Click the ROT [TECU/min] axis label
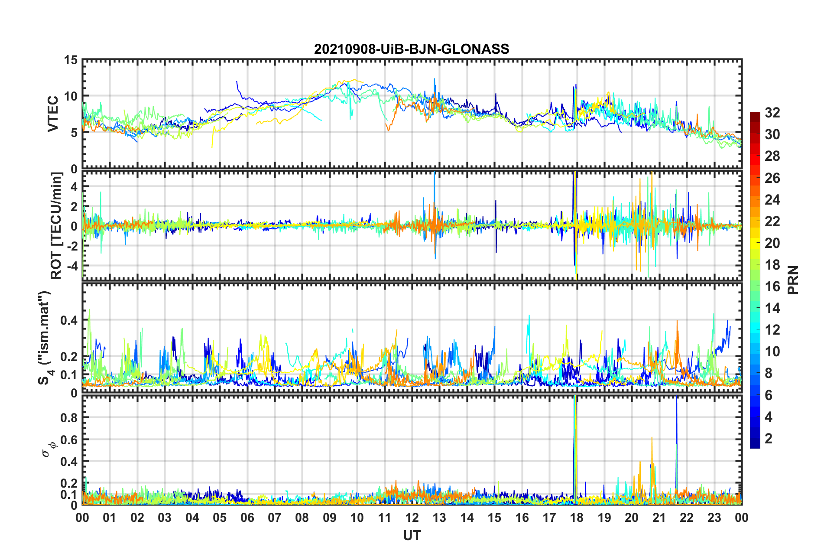The width and height of the screenshot is (824, 560). click(56, 225)
